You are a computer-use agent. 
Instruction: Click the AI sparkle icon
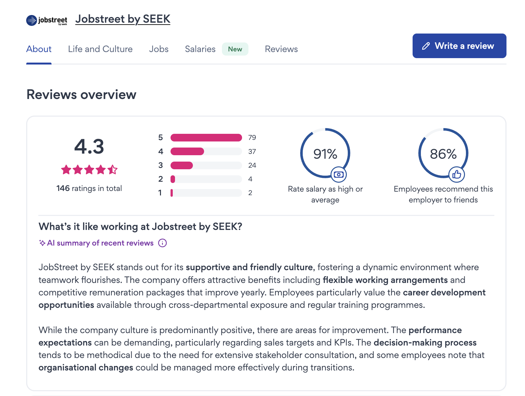tap(42, 243)
